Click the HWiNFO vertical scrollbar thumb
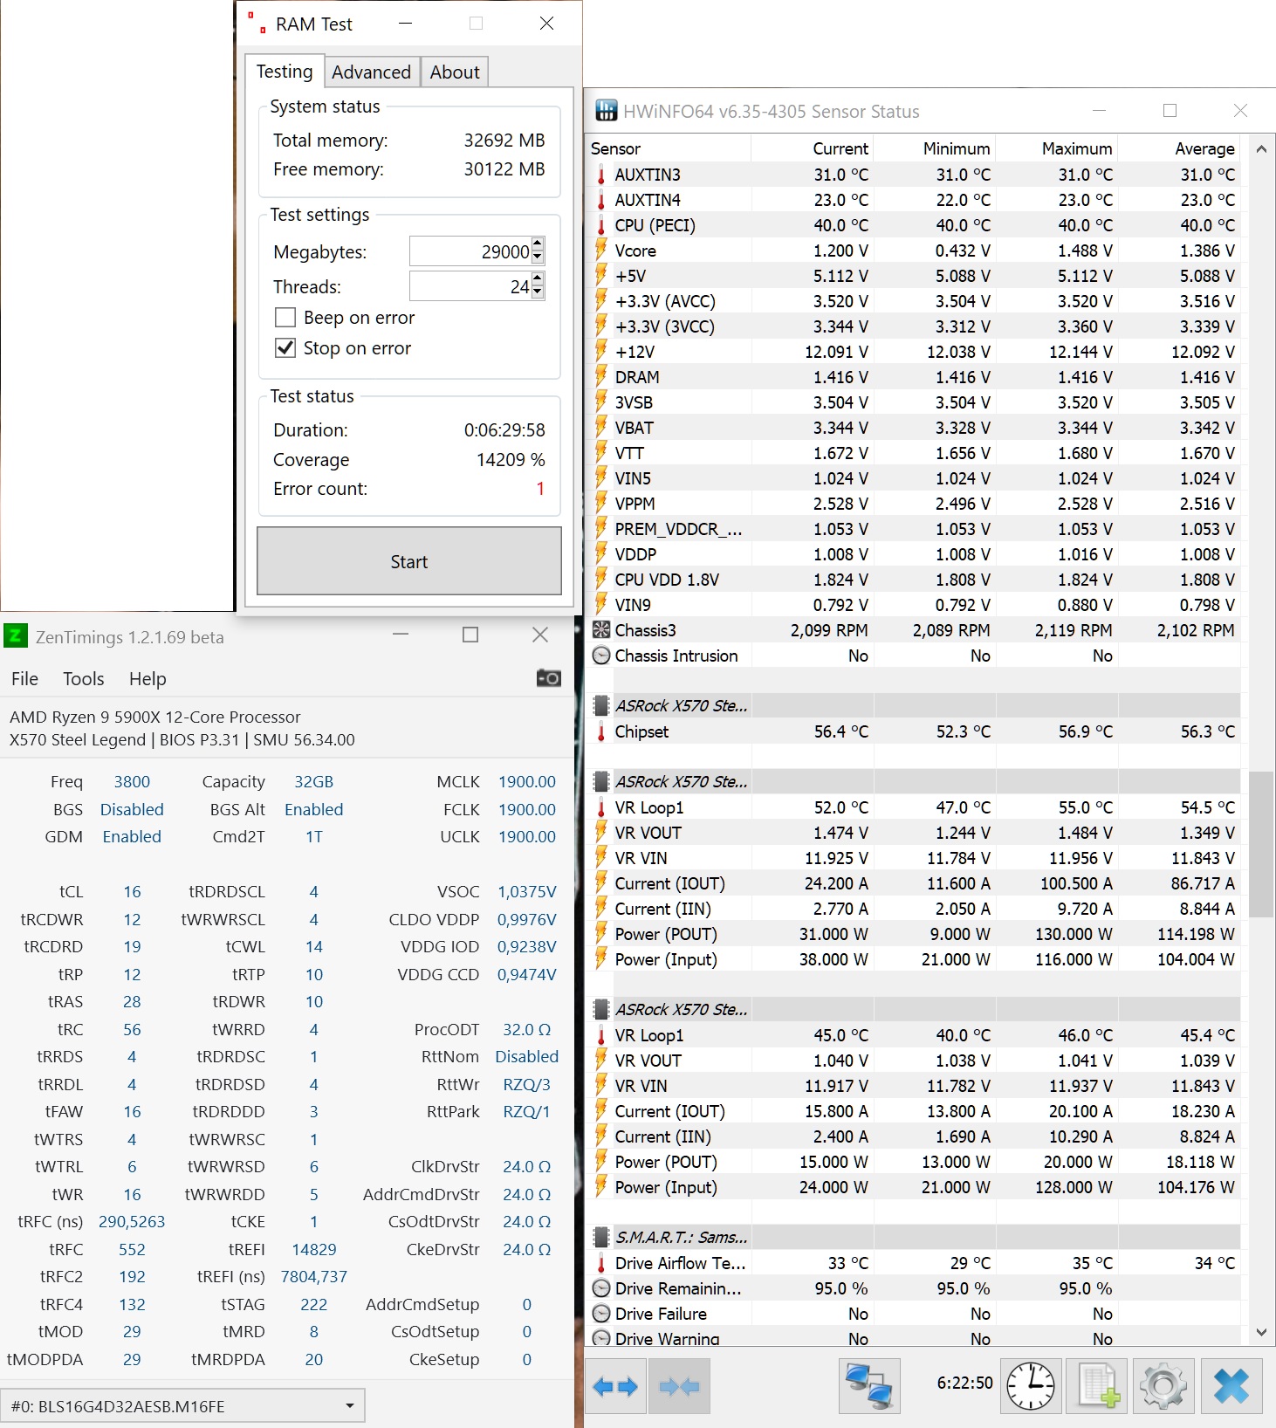 1261,844
